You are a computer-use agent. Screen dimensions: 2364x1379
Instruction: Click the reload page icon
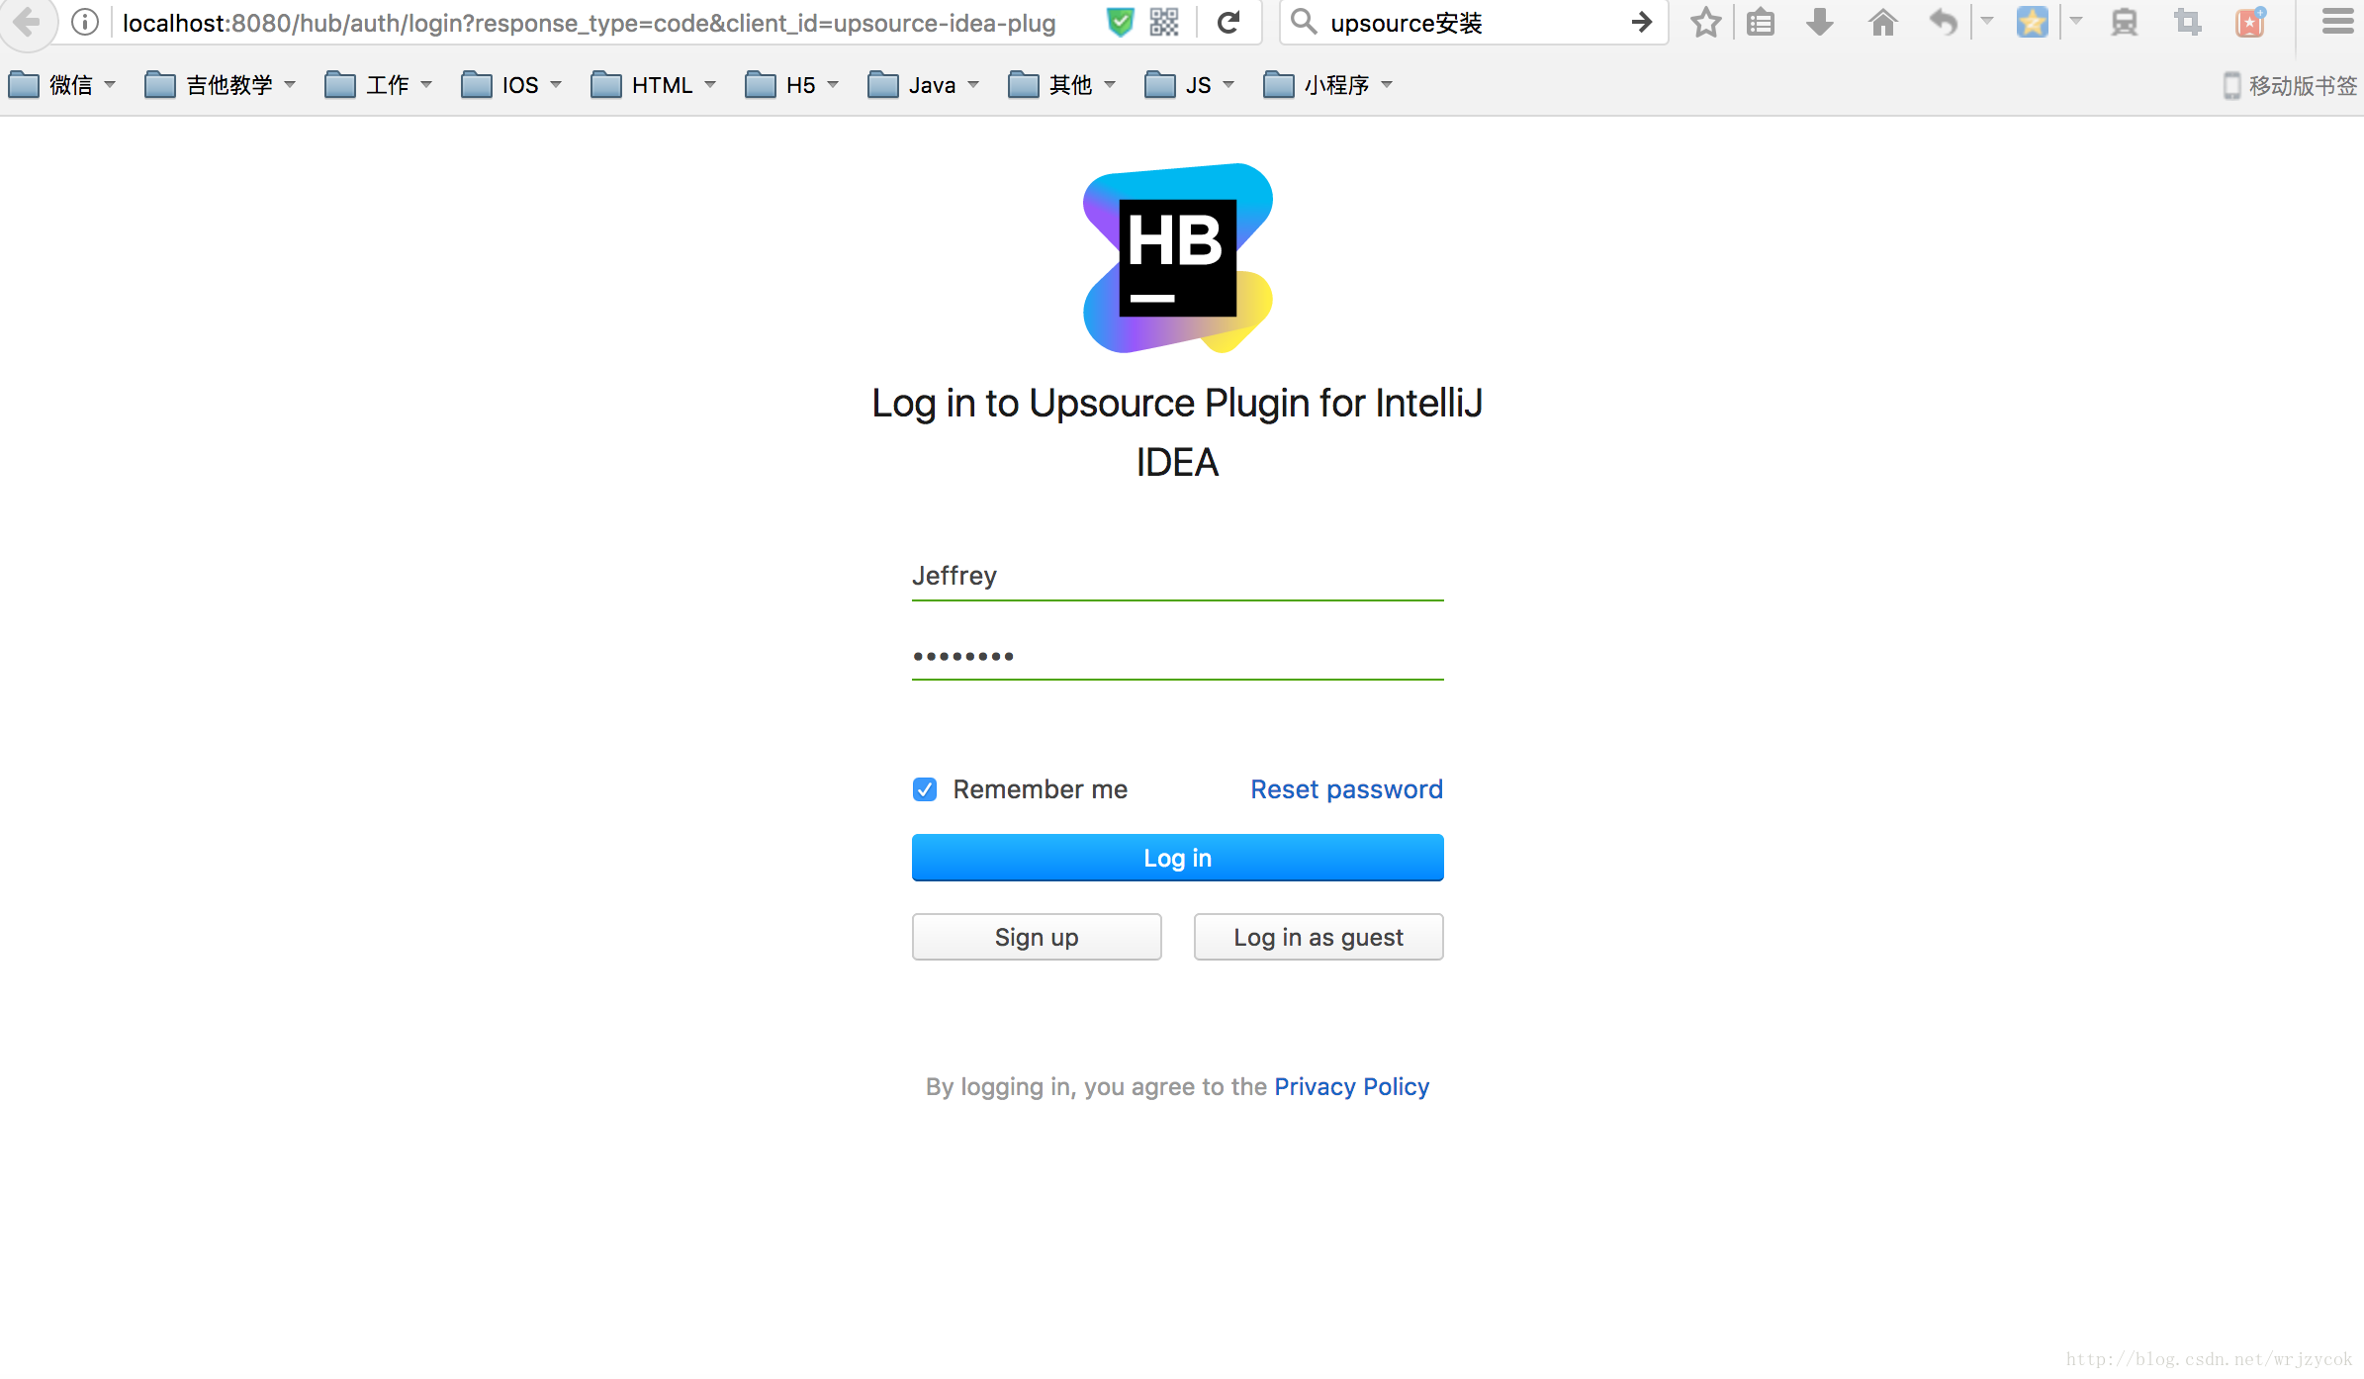click(1232, 25)
